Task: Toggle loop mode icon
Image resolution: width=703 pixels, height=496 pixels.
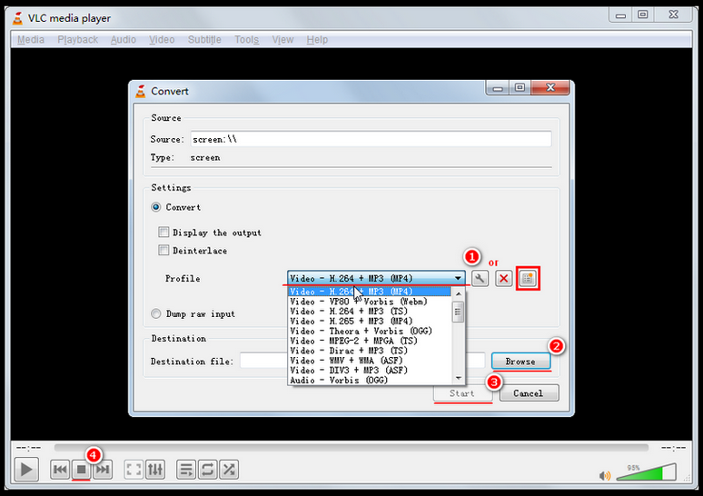Action: pos(207,470)
